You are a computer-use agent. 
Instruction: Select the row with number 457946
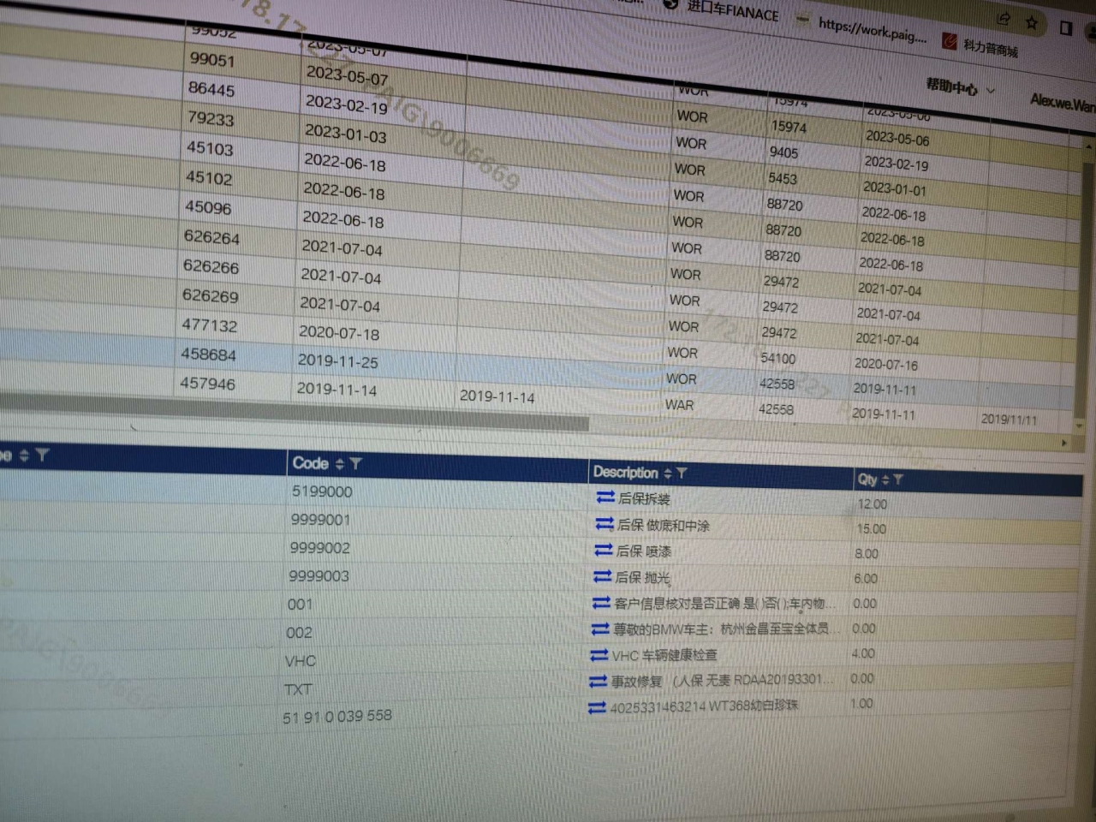[207, 384]
